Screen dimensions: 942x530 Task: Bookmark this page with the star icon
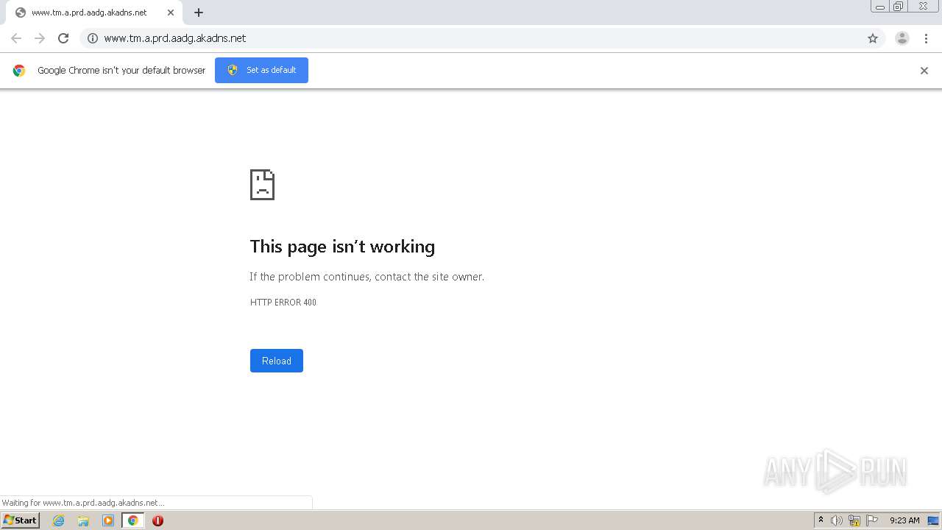coord(873,38)
